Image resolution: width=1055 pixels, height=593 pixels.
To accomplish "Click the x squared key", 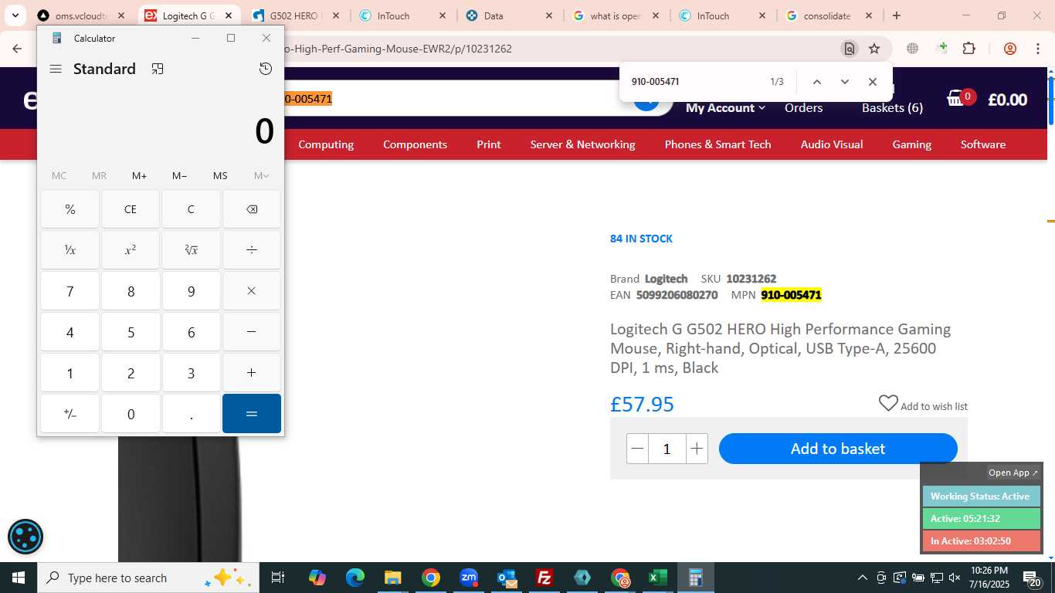I will pyautogui.click(x=131, y=250).
